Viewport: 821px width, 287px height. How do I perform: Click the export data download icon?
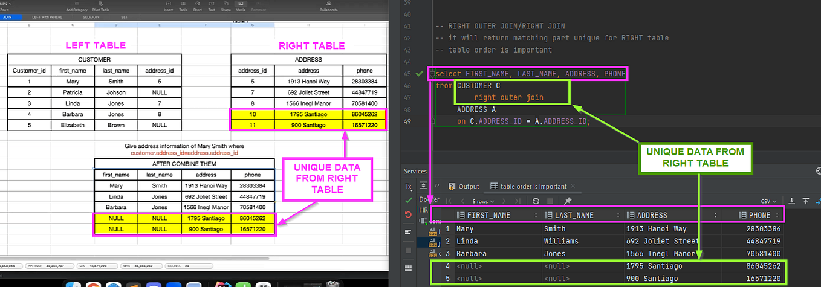[x=792, y=201]
